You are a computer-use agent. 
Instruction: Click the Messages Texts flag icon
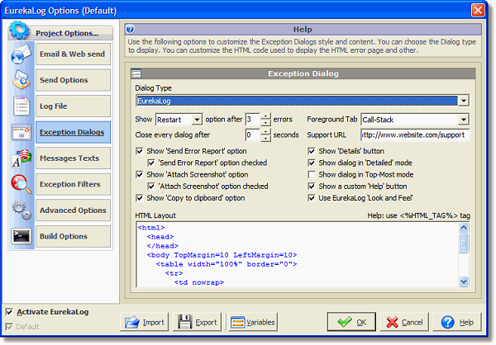[21, 158]
